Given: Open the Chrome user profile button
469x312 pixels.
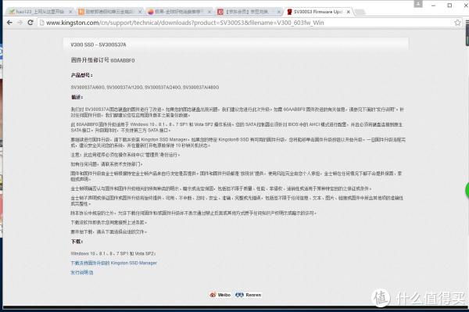Looking at the screenshot, I should point(418,4).
